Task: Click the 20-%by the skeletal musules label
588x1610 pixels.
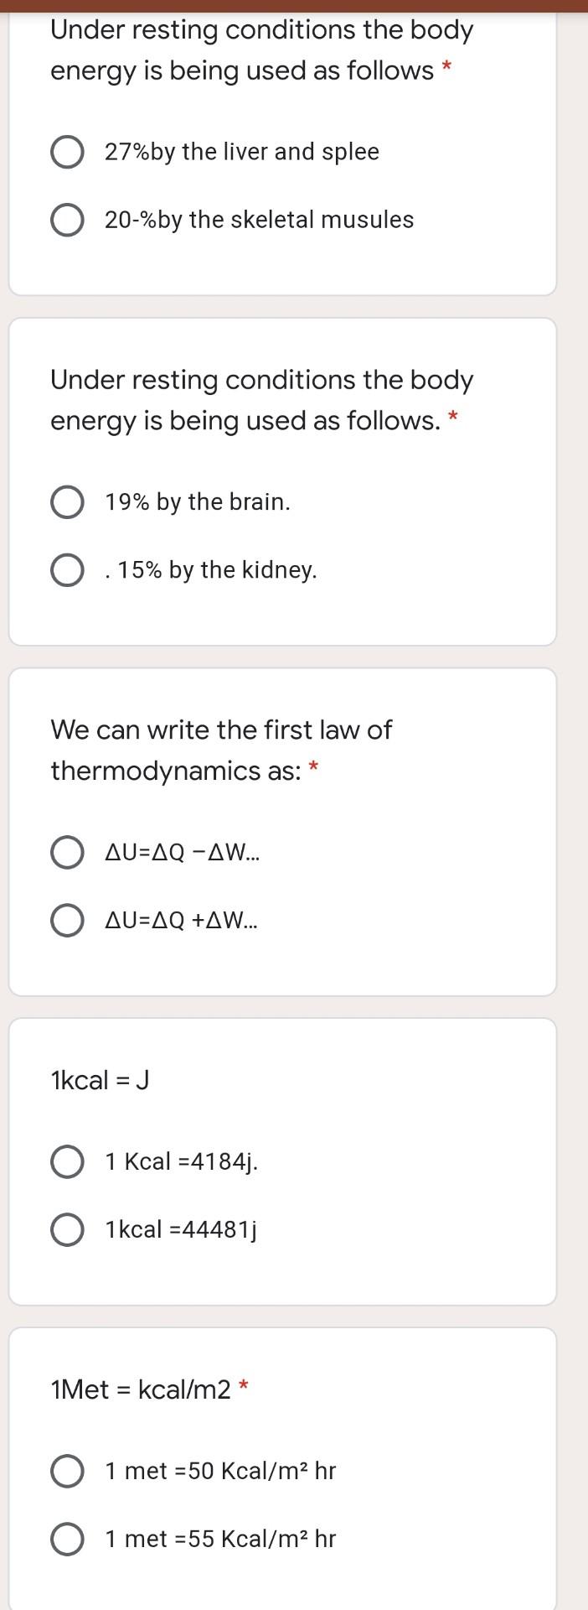Action: tap(259, 220)
